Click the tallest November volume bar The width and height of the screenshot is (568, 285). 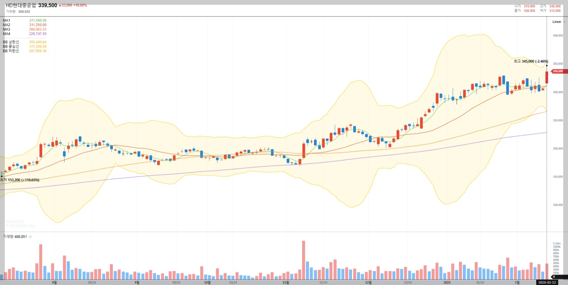click(x=304, y=260)
